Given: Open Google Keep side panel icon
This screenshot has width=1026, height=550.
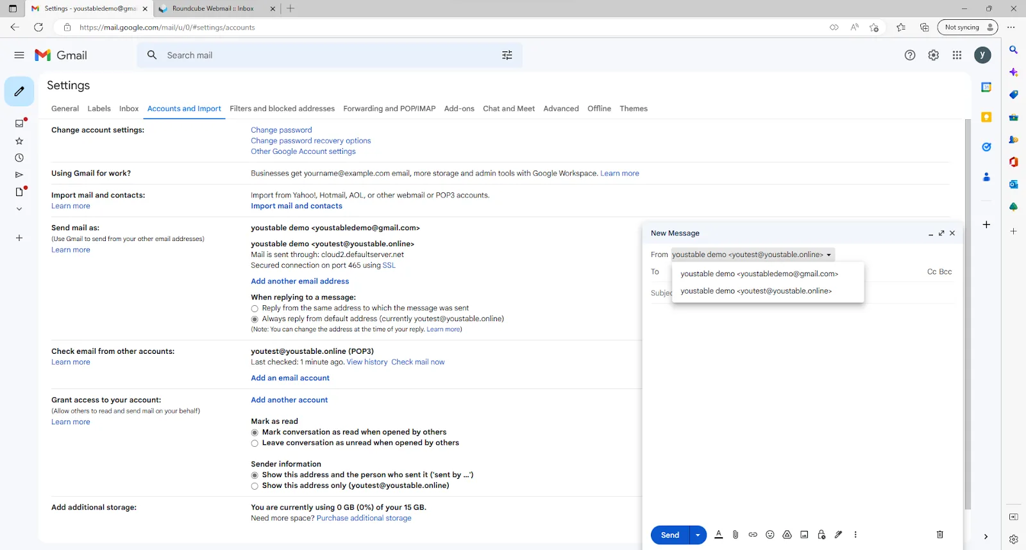Looking at the screenshot, I should coord(986,117).
